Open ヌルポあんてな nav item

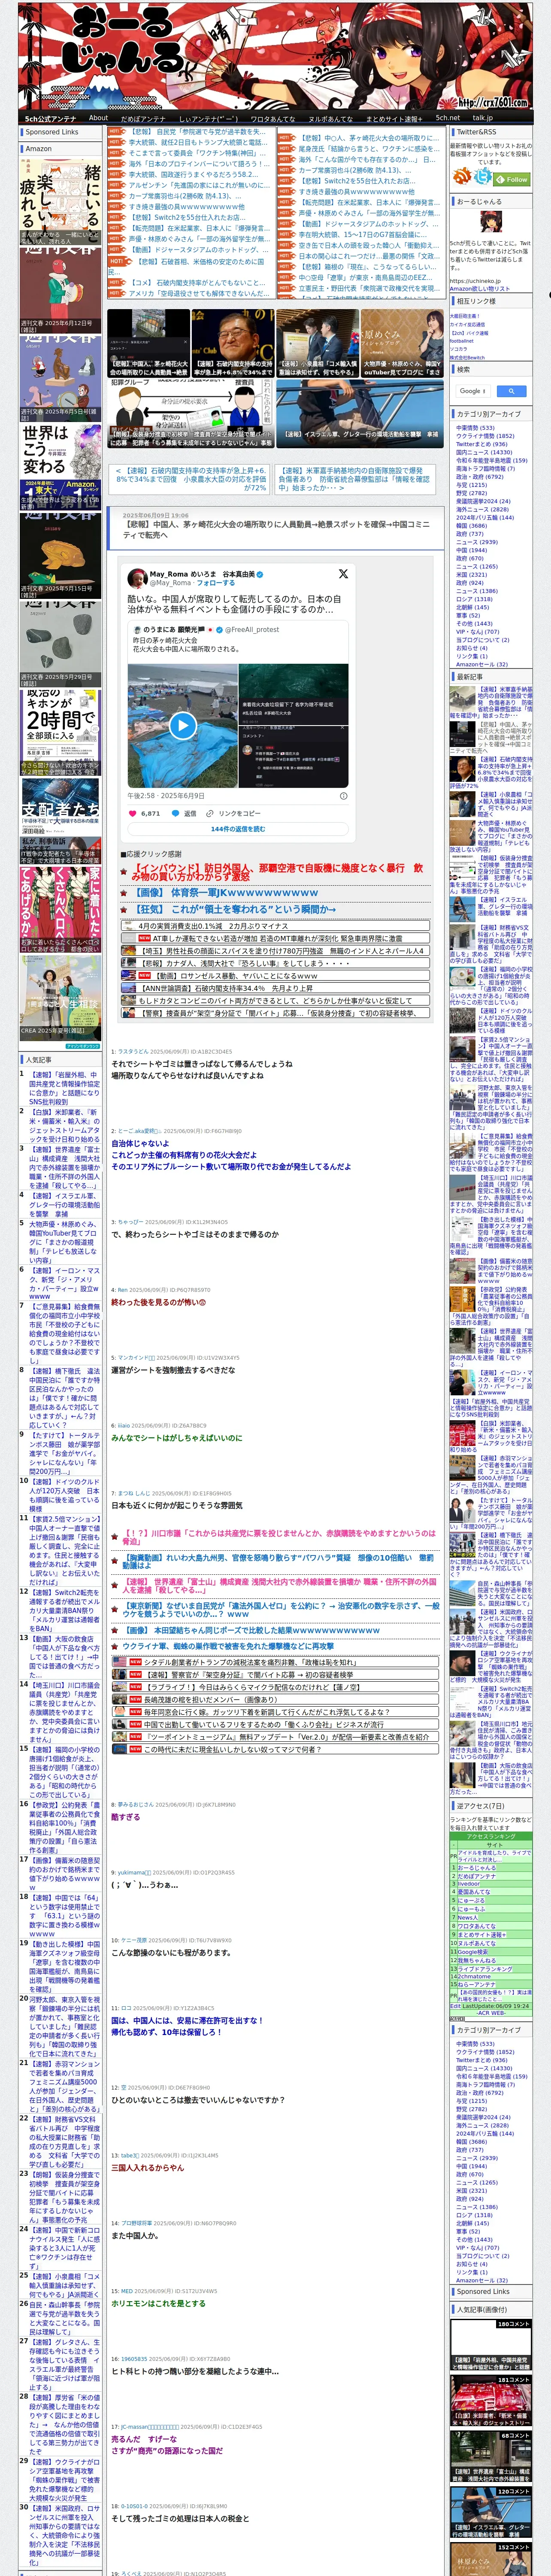click(331, 118)
